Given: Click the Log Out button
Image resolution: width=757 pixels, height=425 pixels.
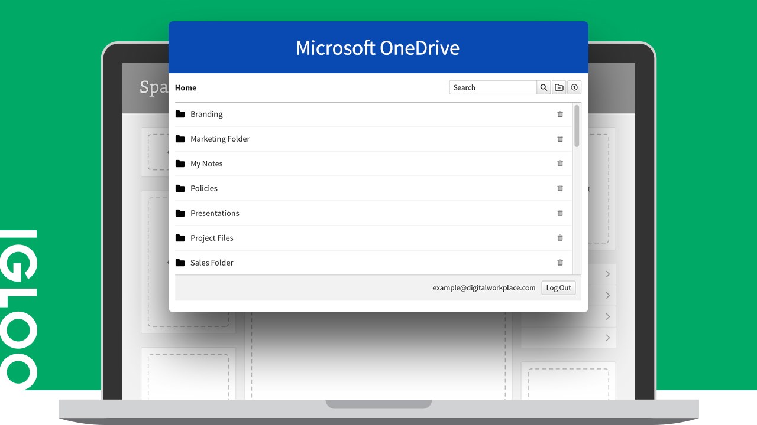Looking at the screenshot, I should (558, 288).
